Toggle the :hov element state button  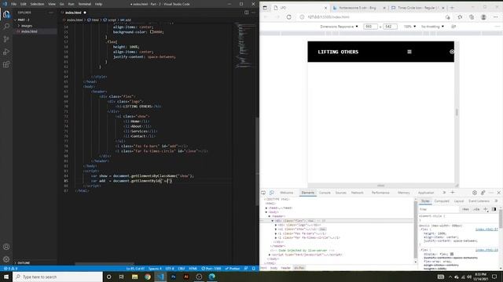pyautogui.click(x=465, y=209)
